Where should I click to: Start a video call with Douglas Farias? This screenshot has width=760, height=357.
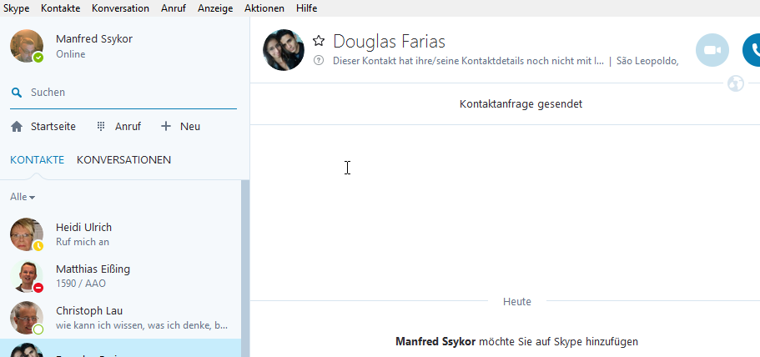[x=712, y=50]
